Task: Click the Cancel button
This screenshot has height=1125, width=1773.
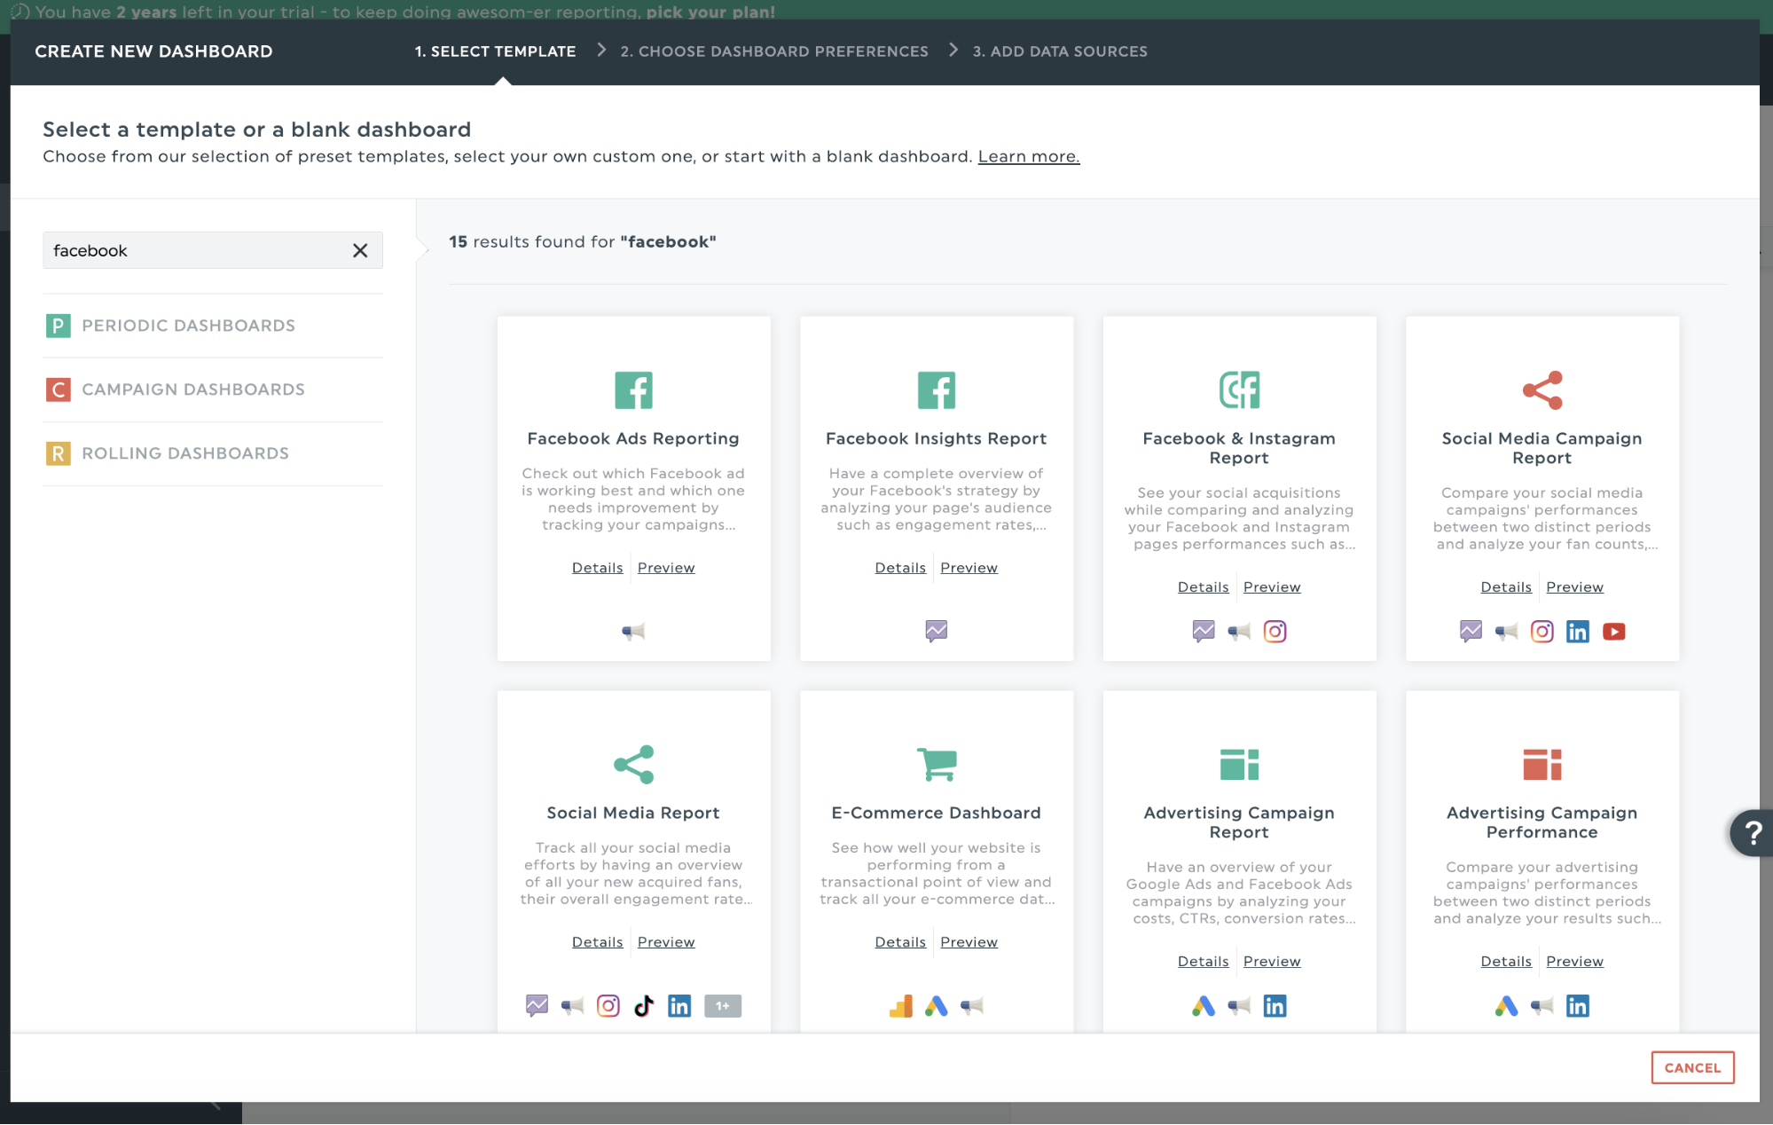Action: click(x=1692, y=1068)
